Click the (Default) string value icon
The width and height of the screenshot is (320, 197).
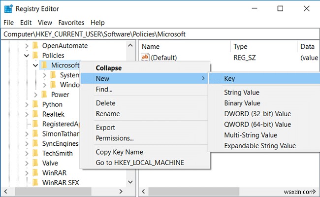[x=145, y=58]
